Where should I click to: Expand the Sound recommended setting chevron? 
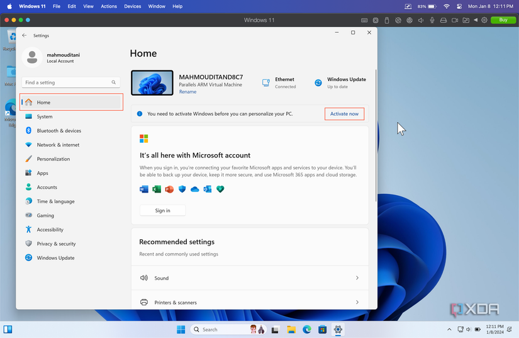point(357,278)
